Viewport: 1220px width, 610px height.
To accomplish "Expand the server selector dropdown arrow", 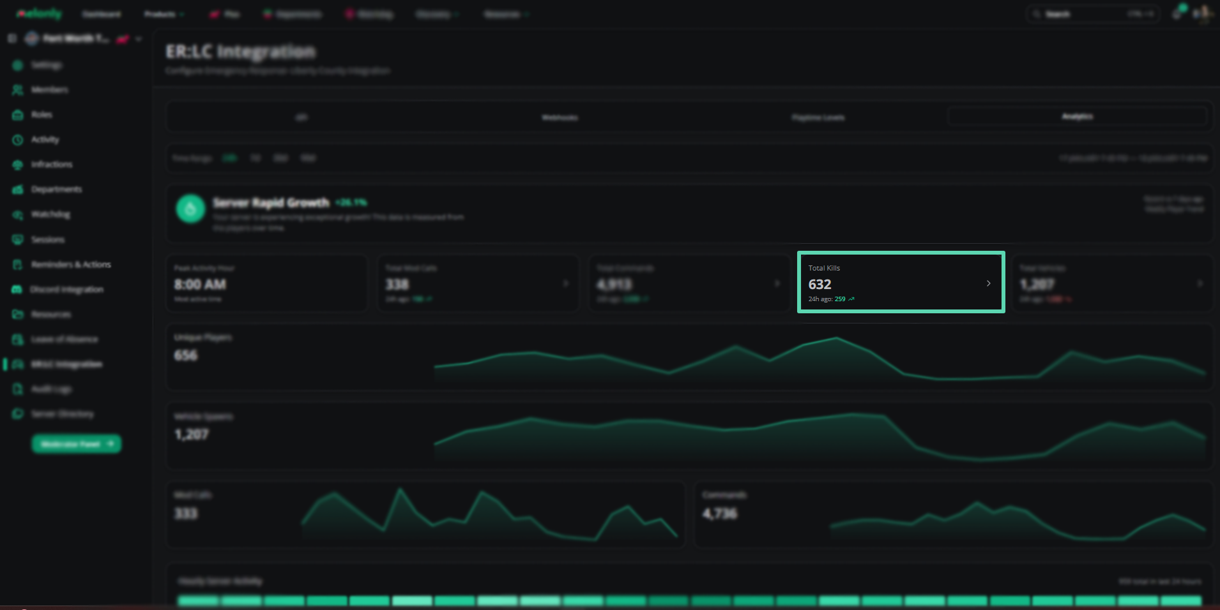I will [x=139, y=39].
